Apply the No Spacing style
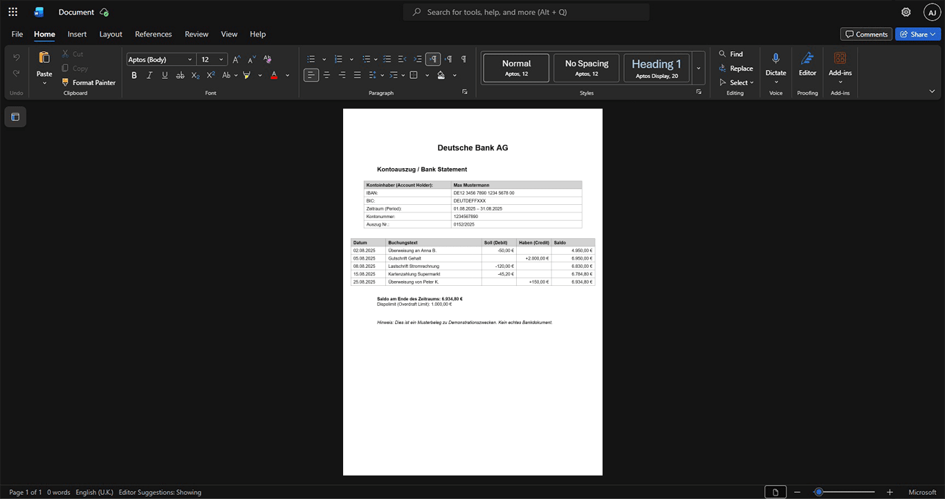 pyautogui.click(x=587, y=68)
